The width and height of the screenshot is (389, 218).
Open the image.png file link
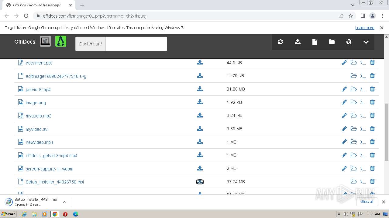tap(36, 103)
